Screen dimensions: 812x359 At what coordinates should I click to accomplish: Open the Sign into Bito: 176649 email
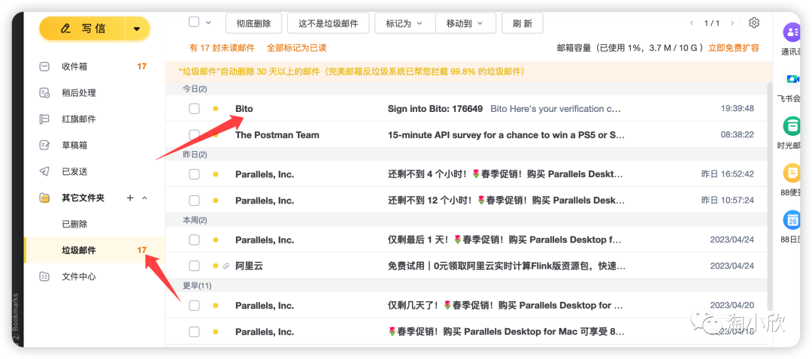pos(435,109)
